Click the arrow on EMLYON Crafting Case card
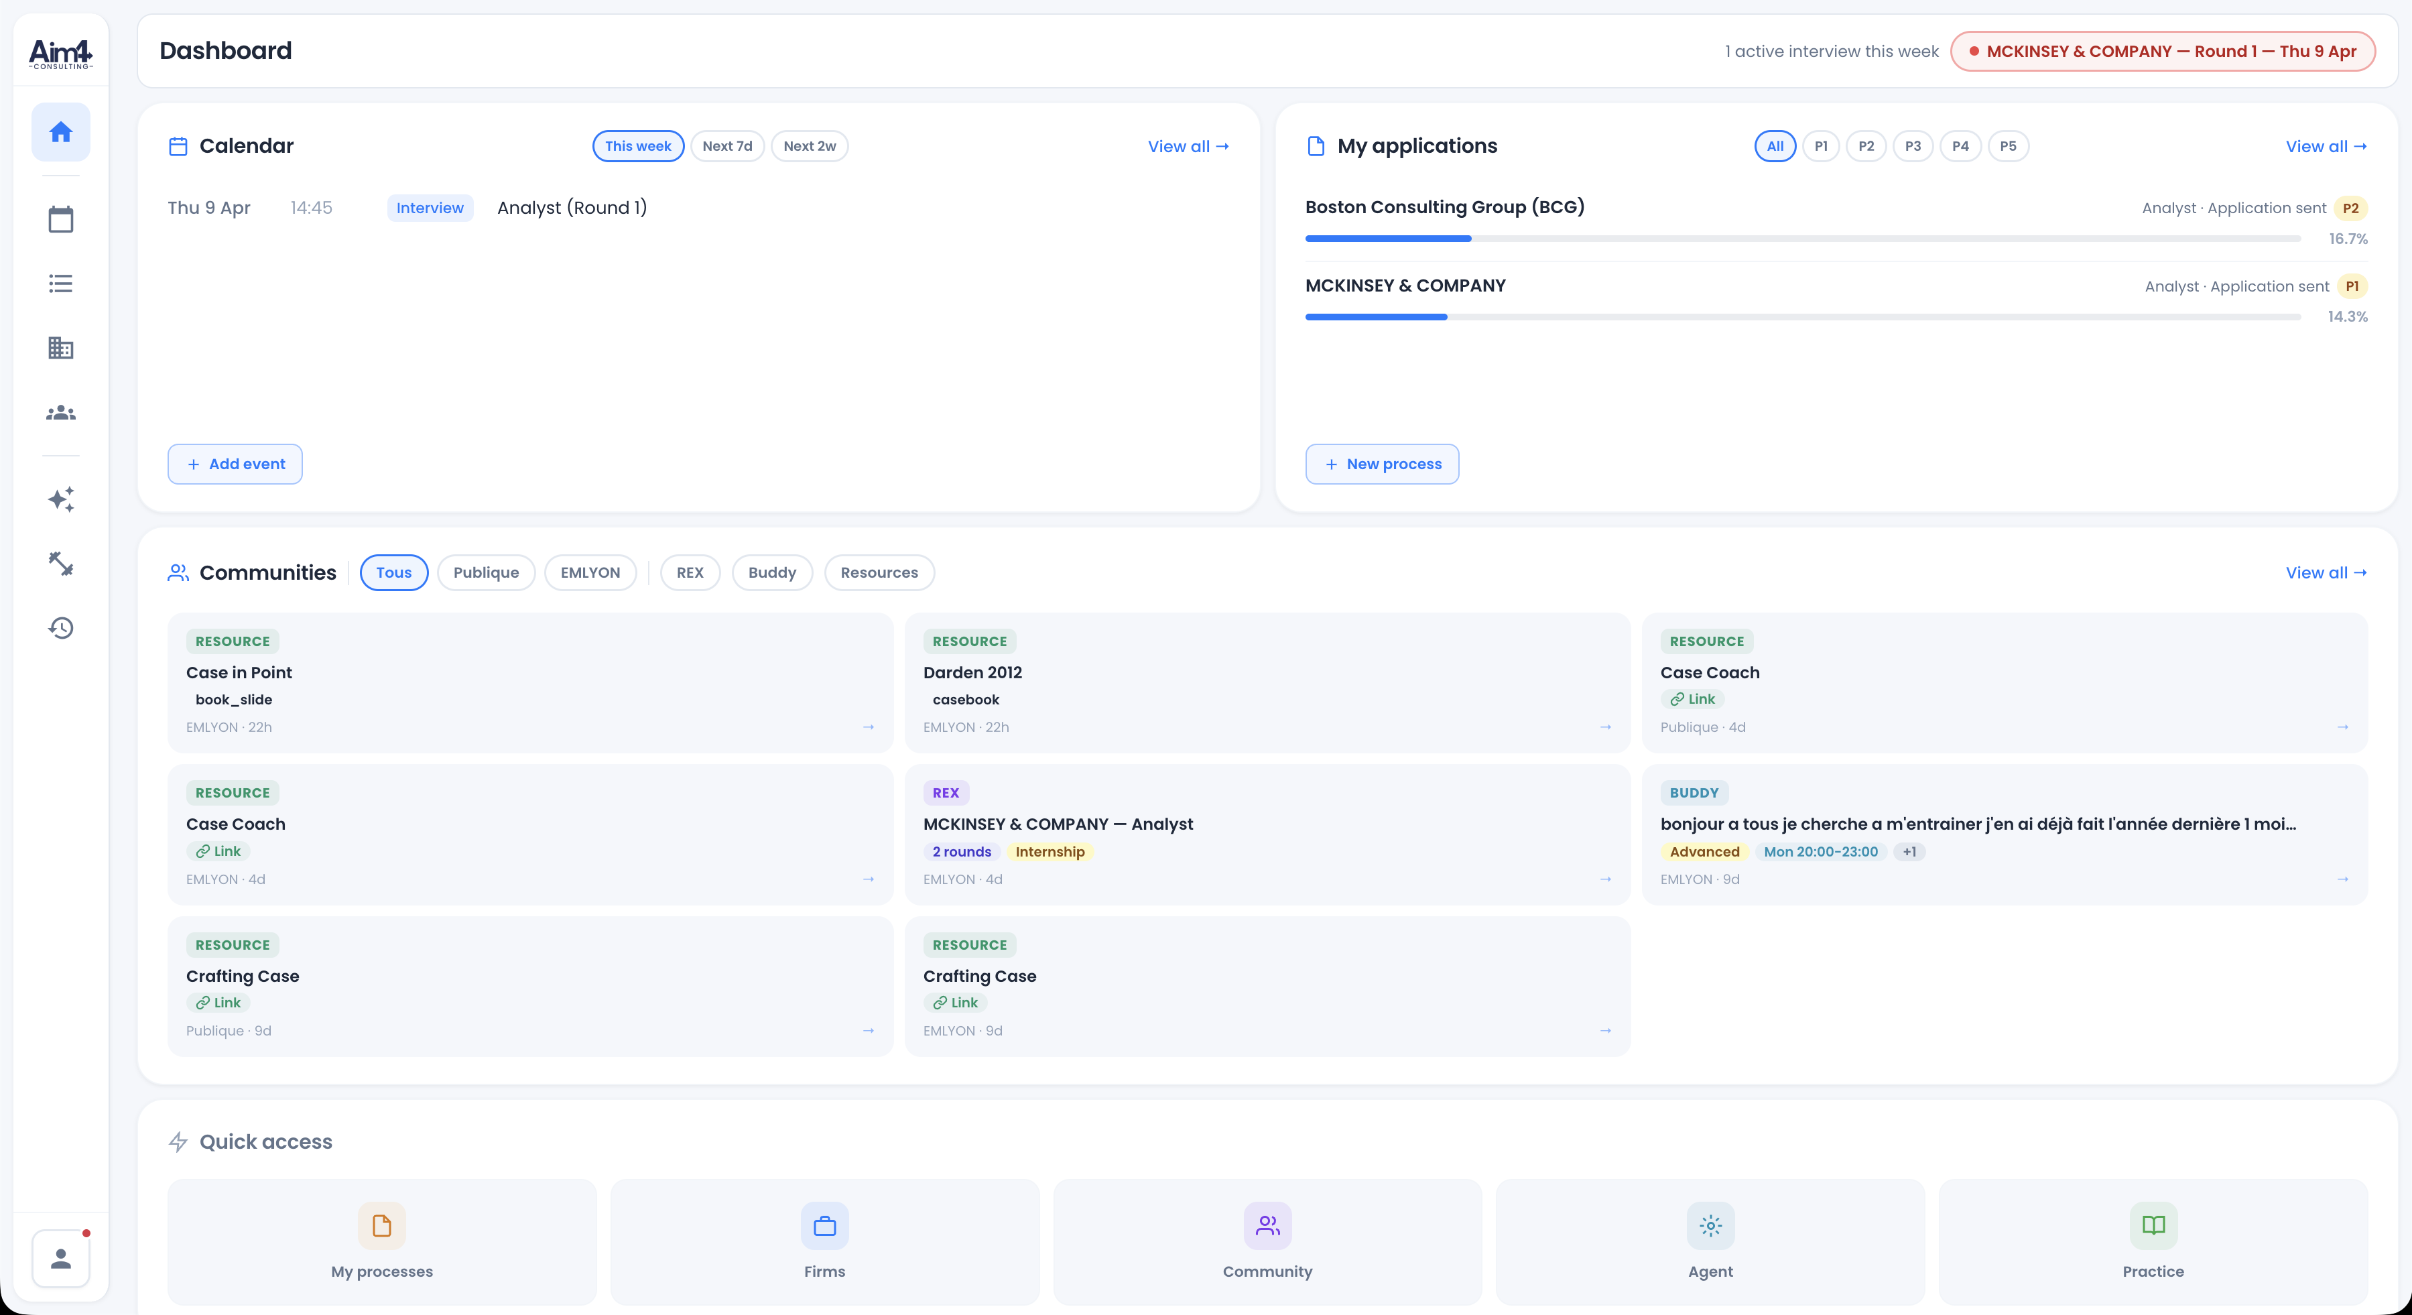The image size is (2412, 1315). tap(1606, 1030)
